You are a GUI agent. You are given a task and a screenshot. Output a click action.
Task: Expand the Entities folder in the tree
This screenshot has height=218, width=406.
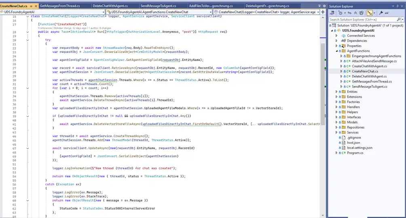click(x=336, y=92)
